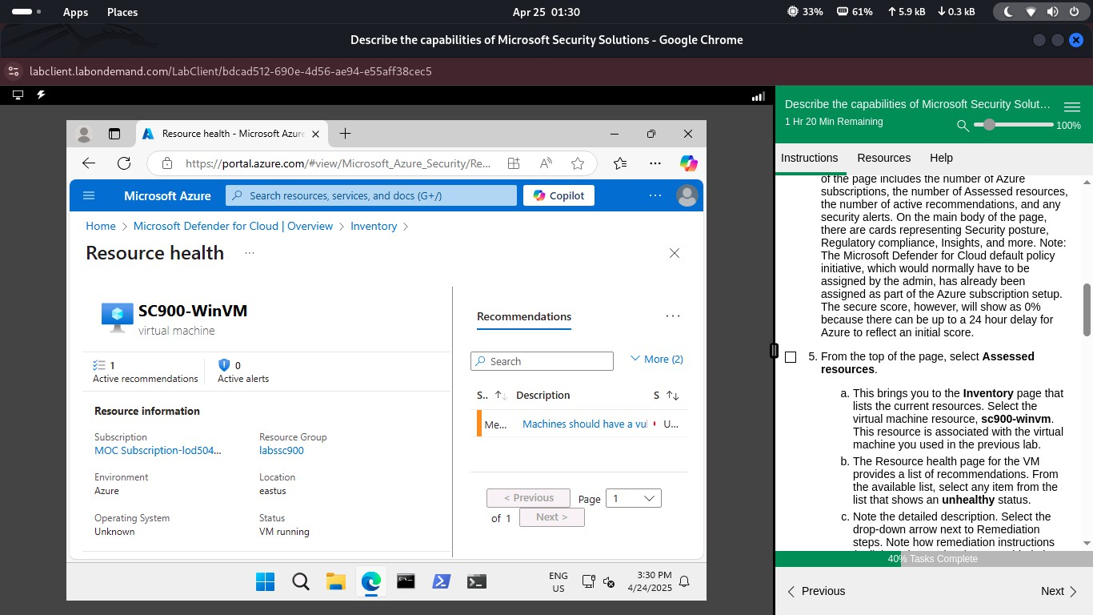The width and height of the screenshot is (1093, 615).
Task: Open Copilot from the Edge toolbar
Action: 689,163
